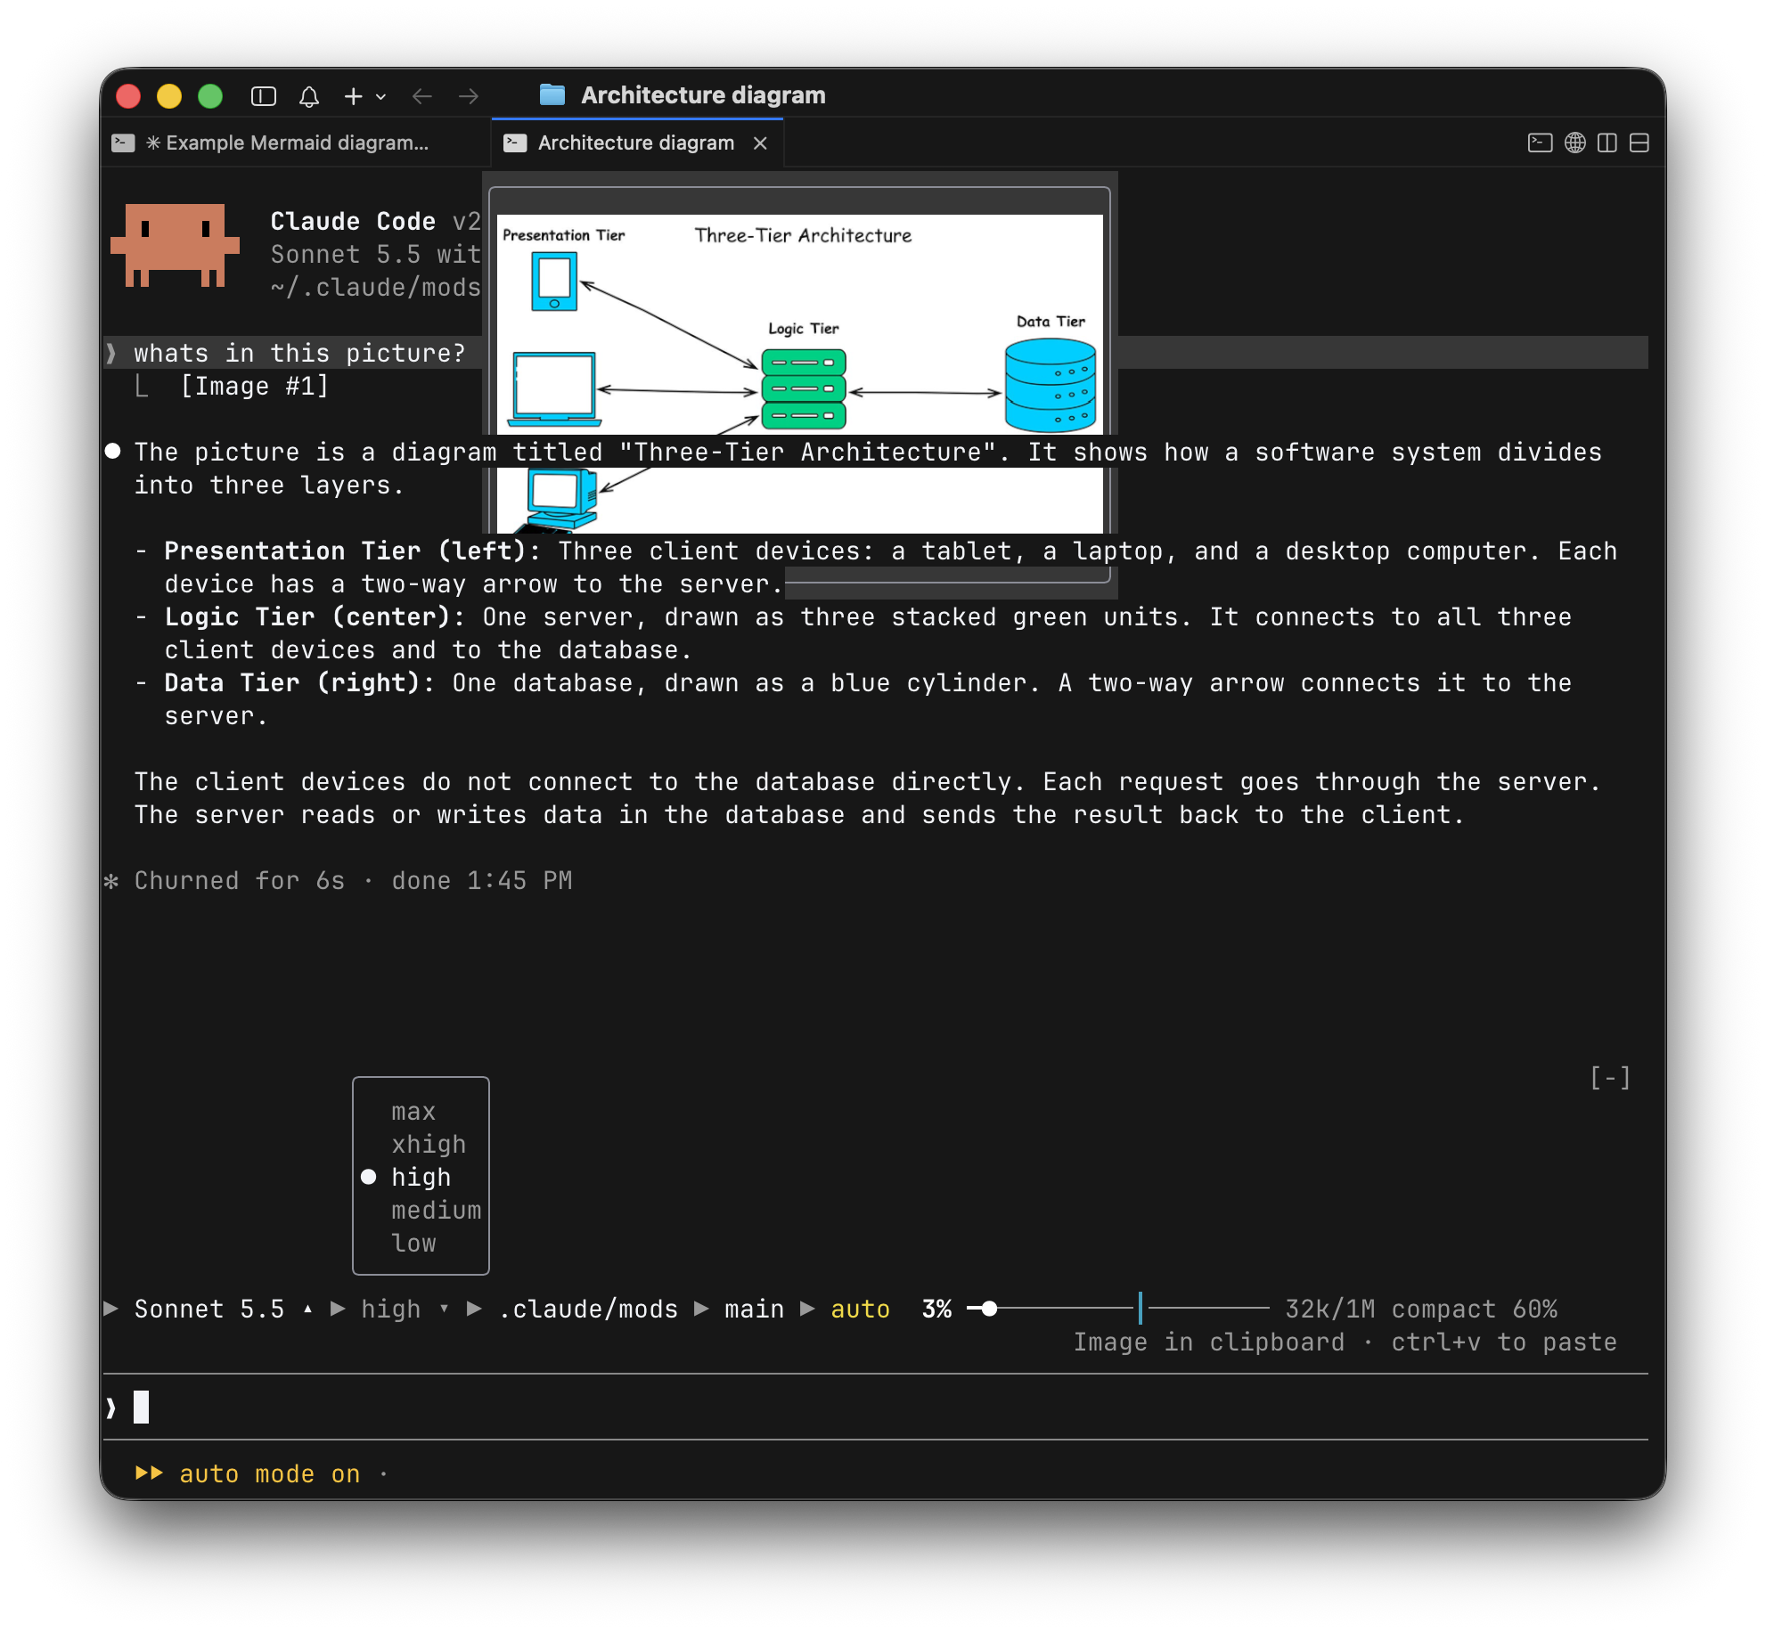The width and height of the screenshot is (1766, 1632).
Task: Select xhigh effort level
Action: click(x=429, y=1145)
